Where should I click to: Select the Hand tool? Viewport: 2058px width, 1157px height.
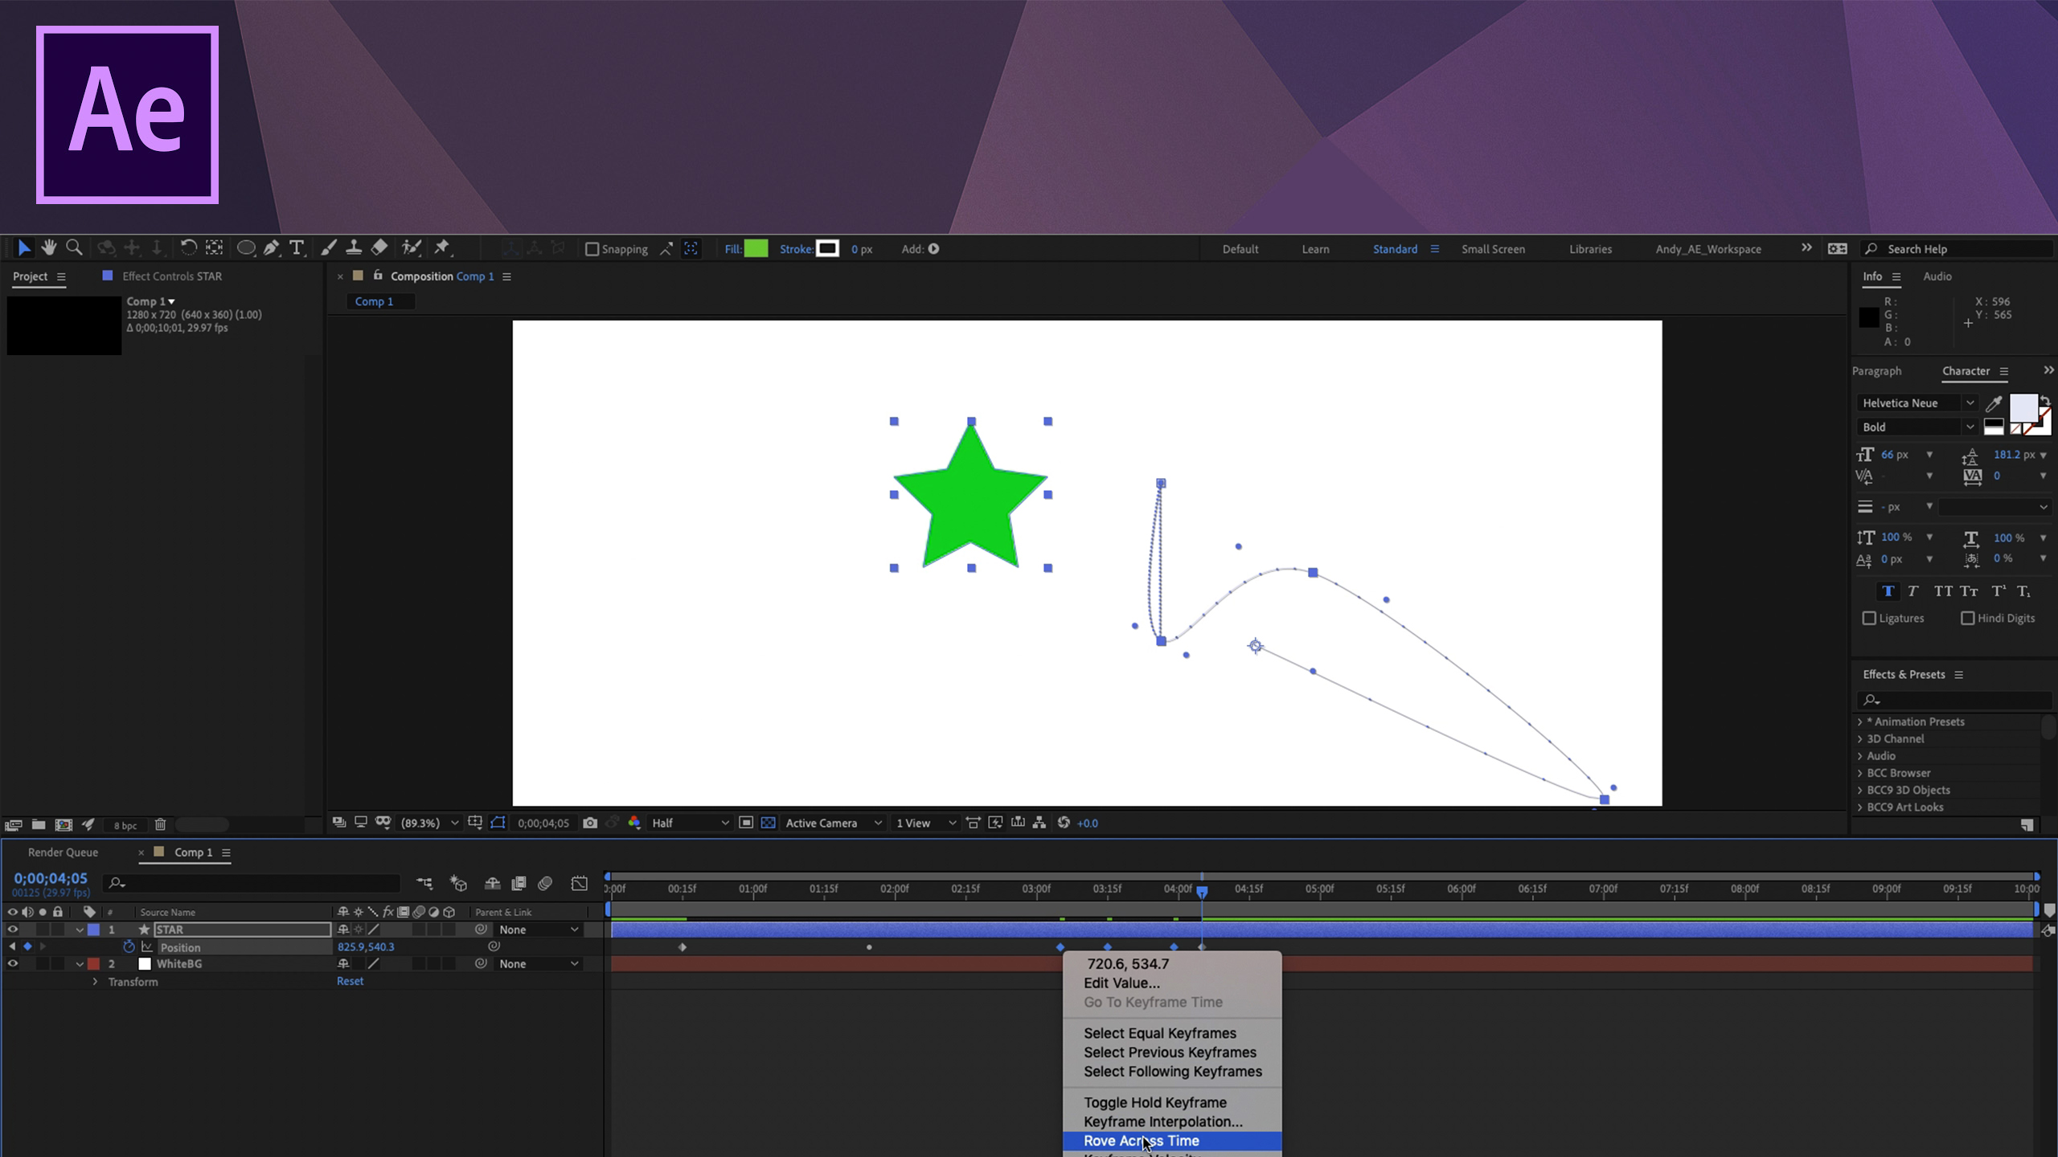click(x=49, y=248)
